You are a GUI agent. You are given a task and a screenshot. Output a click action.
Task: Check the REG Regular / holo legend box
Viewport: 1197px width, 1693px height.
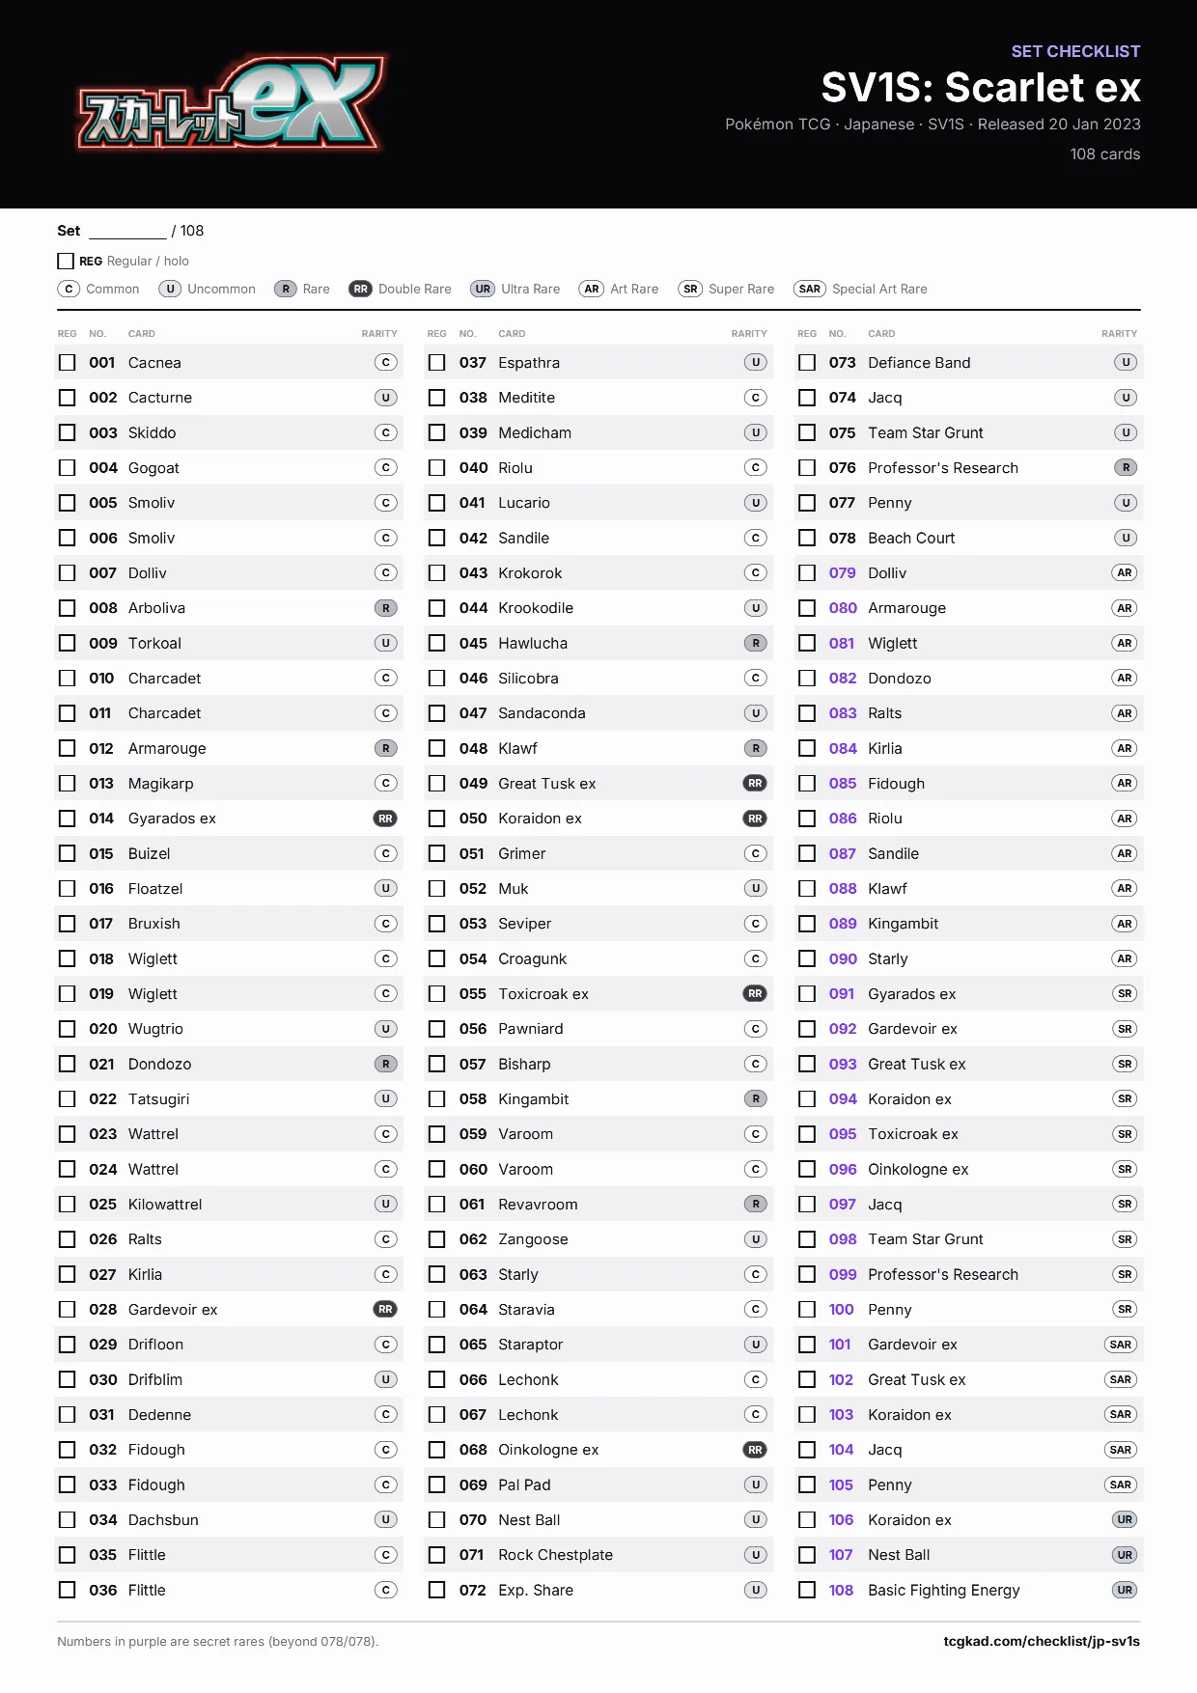point(66,261)
